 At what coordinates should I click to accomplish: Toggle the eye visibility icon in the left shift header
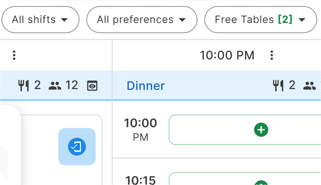[x=92, y=86]
